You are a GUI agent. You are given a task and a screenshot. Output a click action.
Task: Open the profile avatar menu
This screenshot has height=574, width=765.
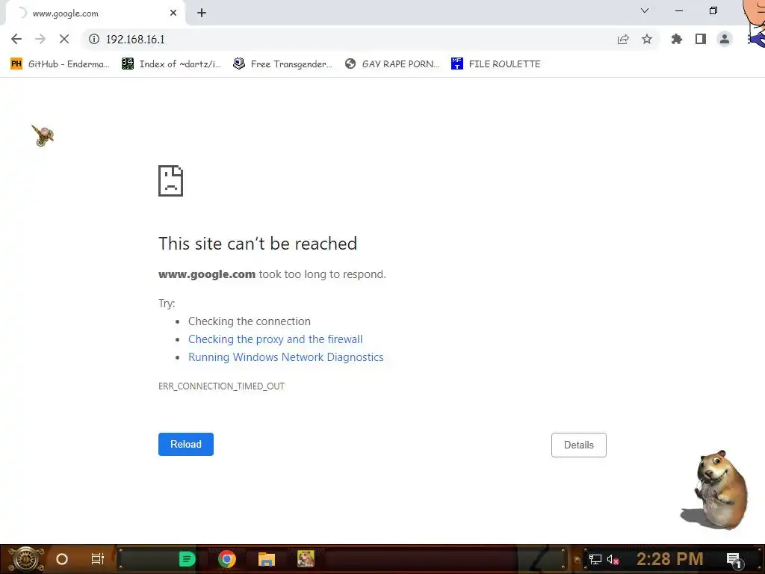pyautogui.click(x=725, y=39)
